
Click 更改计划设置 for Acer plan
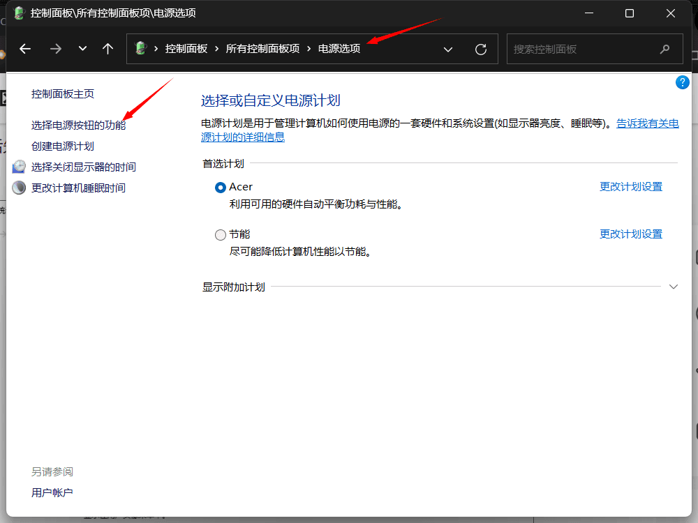tap(631, 187)
